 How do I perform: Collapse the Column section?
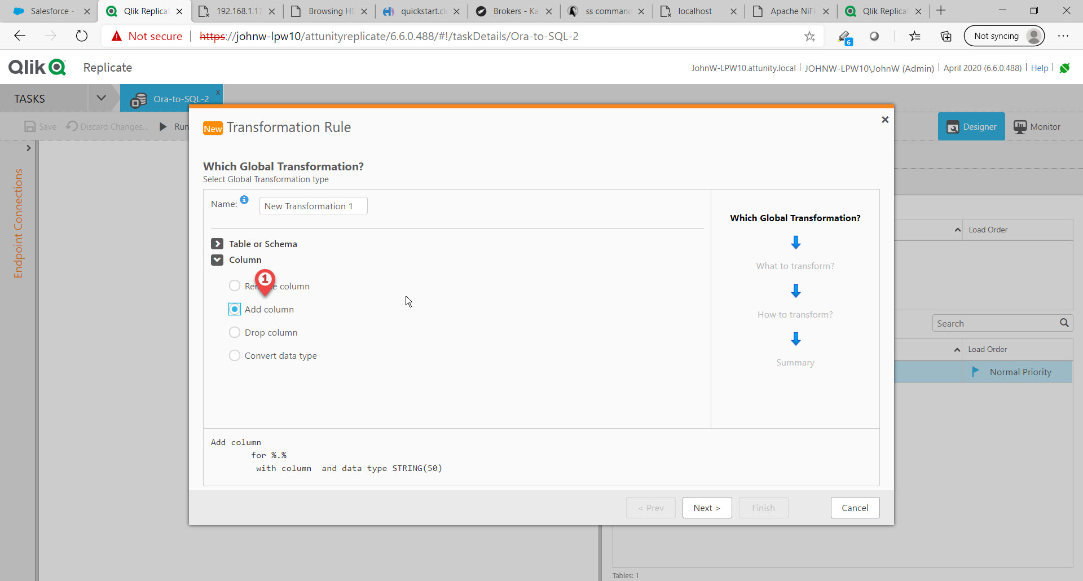[x=218, y=259]
